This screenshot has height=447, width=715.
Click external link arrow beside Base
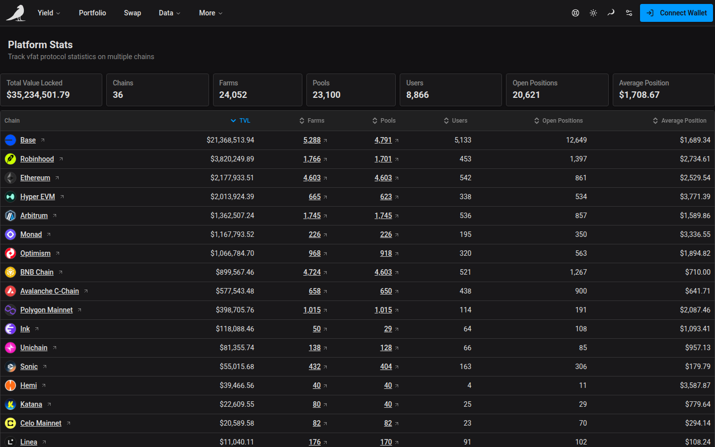tap(43, 140)
